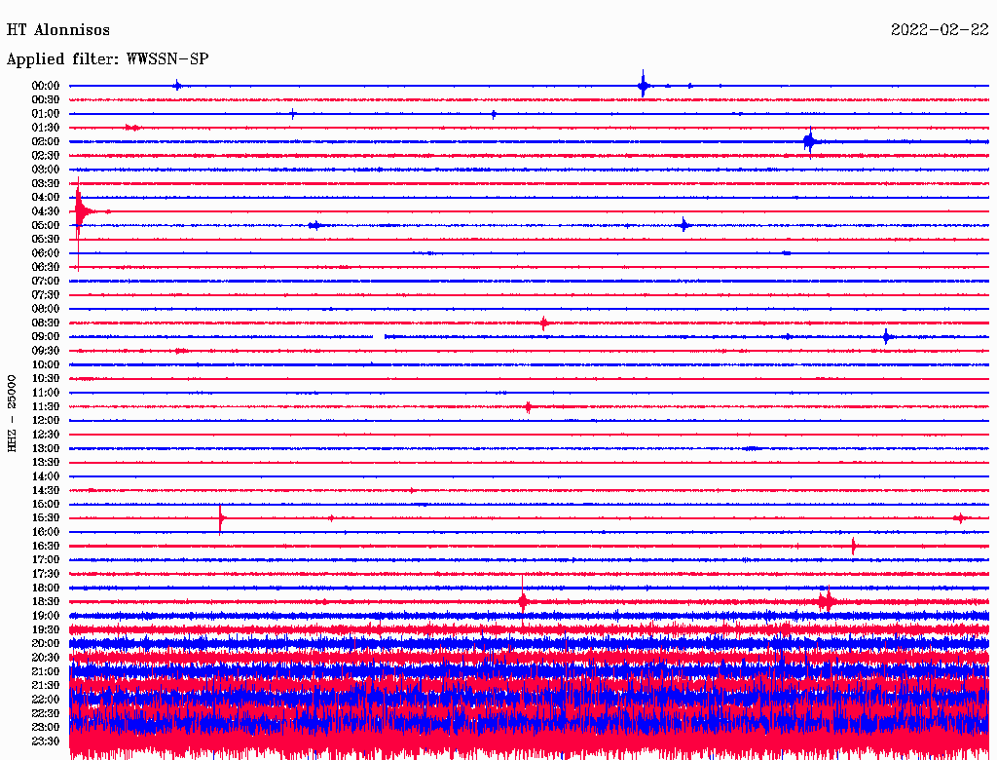Click 'Applied filter: WWSSN-SP' text

click(107, 59)
